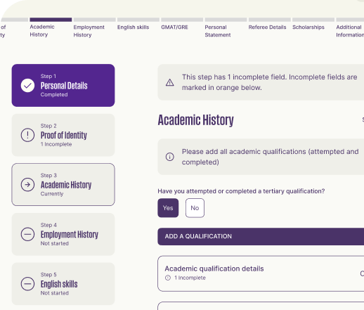Open Step 1 Personal Details card
Viewport: 364px width, 310px height.
point(63,85)
